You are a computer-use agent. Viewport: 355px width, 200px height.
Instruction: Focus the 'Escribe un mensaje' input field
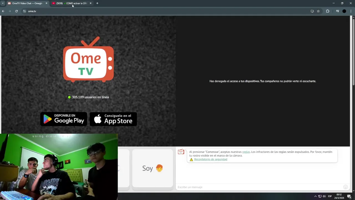pos(259,187)
